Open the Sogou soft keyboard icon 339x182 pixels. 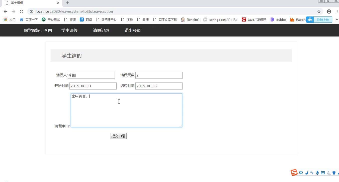click(323, 173)
